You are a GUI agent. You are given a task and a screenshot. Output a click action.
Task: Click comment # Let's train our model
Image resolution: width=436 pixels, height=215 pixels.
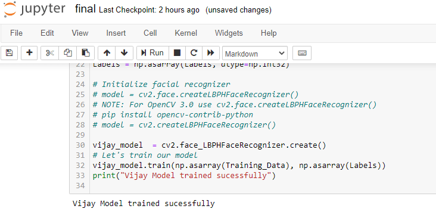(x=145, y=155)
